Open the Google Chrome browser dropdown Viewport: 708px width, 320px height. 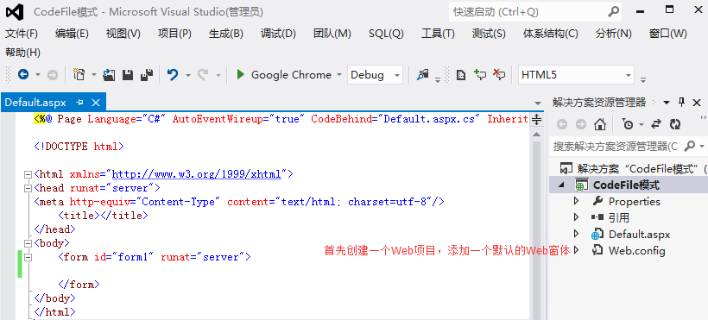click(339, 75)
